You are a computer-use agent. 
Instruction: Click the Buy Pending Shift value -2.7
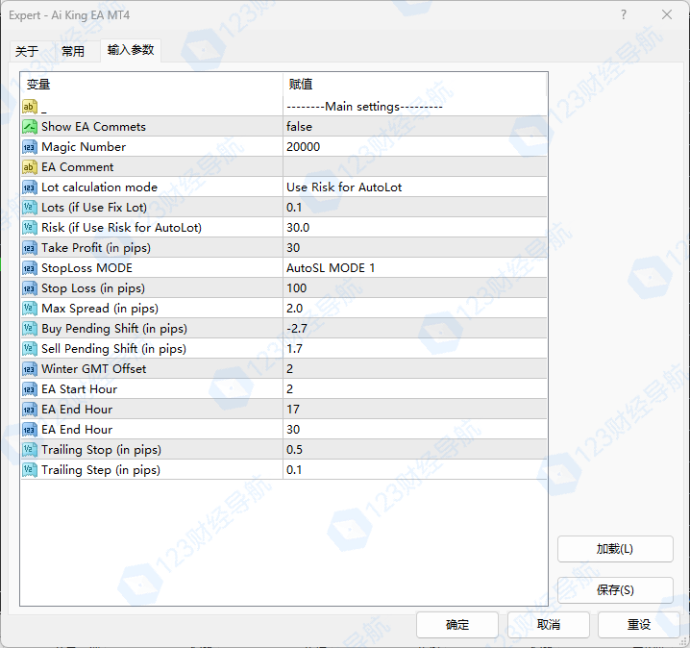297,329
